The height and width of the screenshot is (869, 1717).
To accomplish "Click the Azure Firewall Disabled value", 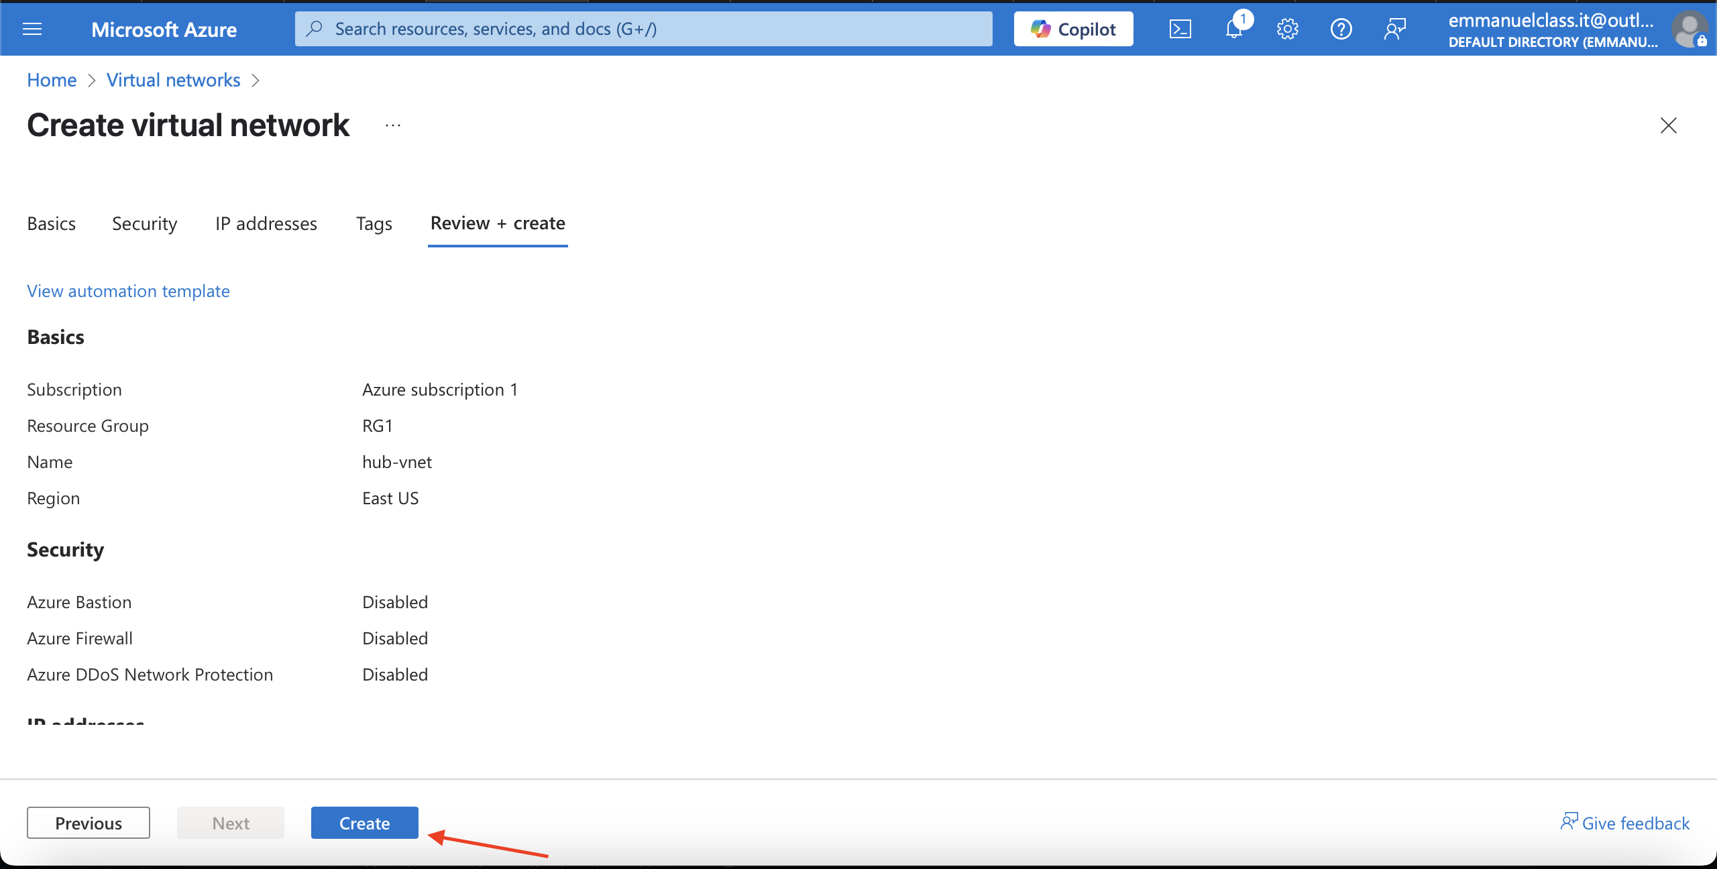I will [395, 638].
